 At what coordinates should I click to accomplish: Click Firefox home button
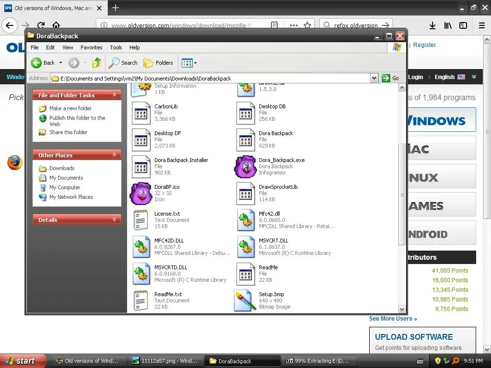[x=56, y=25]
